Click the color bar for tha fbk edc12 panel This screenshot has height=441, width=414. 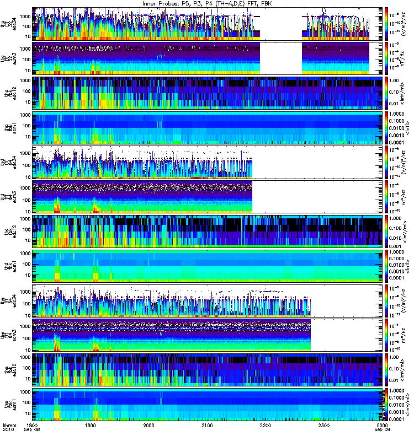tap(386, 93)
